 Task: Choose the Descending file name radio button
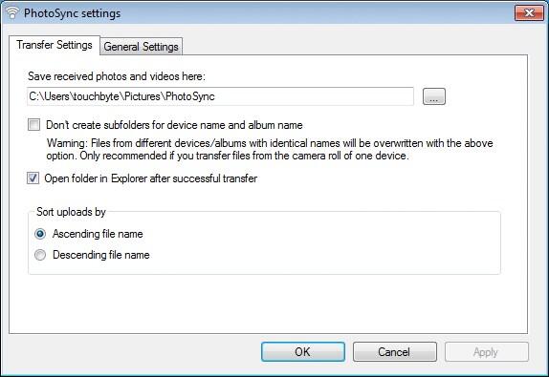(40, 255)
